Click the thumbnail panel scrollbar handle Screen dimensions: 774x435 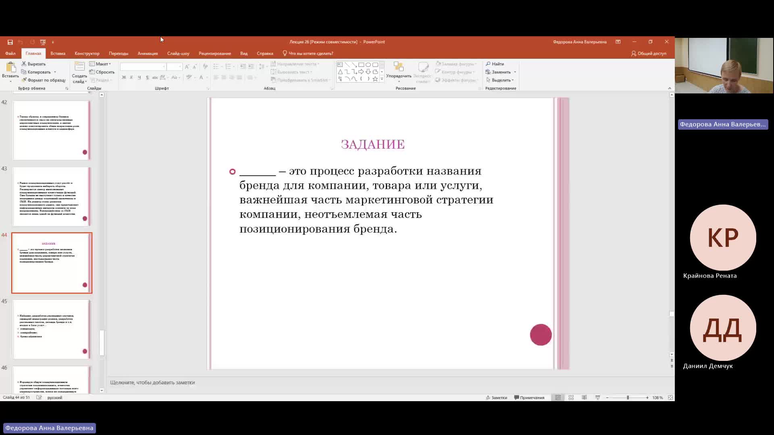pos(102,343)
